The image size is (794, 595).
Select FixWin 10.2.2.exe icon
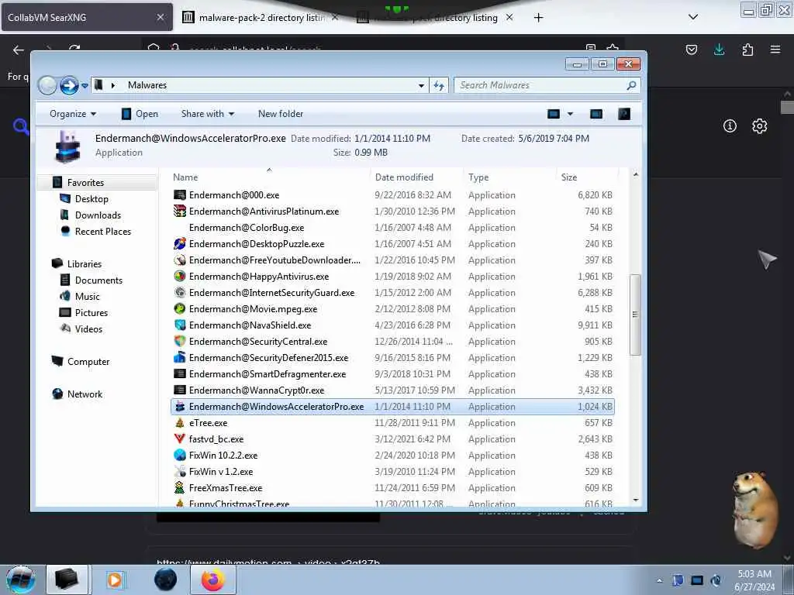180,455
